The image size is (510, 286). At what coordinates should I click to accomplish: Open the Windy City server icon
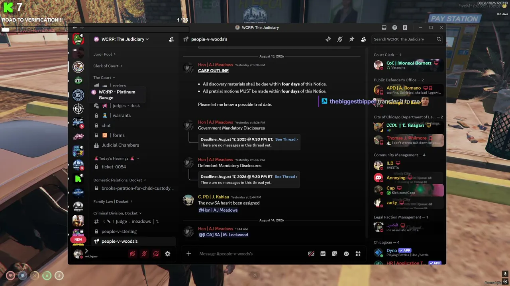point(78,207)
